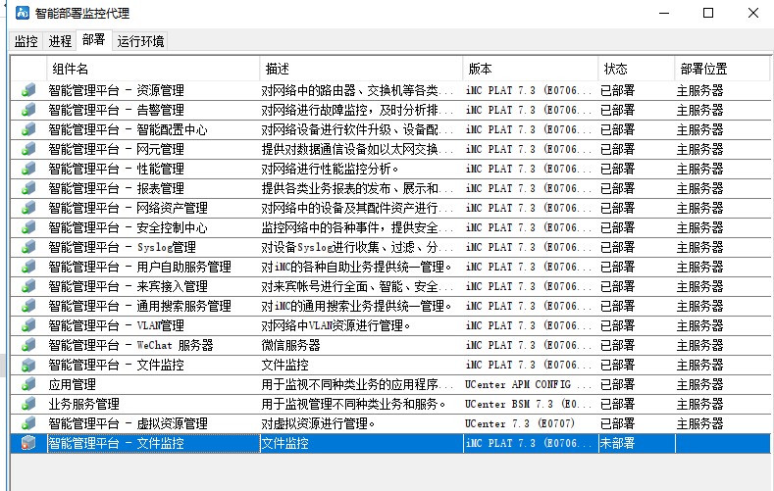Select 智能管理平台 - 性能管理 component name
The height and width of the screenshot is (491, 774).
point(116,169)
